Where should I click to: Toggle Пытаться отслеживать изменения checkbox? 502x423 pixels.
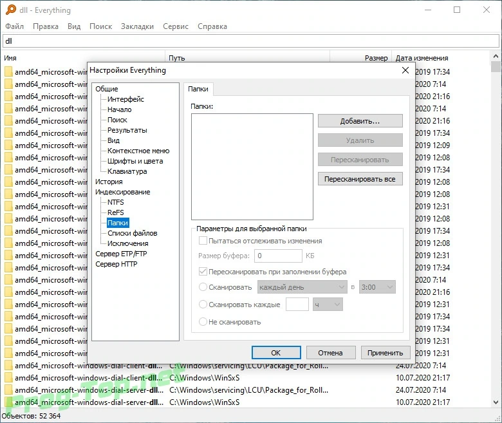point(203,241)
